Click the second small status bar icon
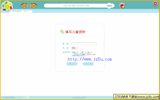160x100 pixels. click(28, 97)
